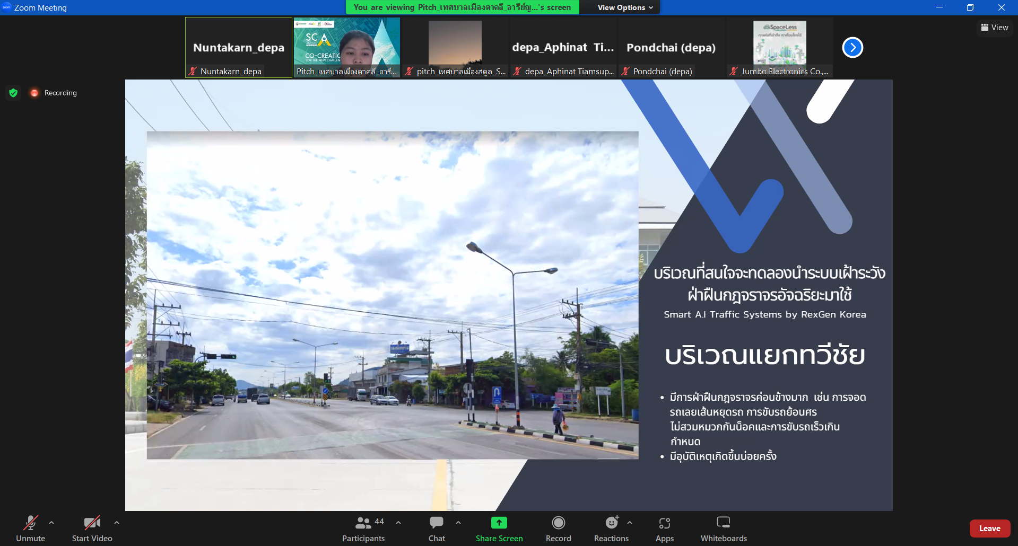Change the View layout
This screenshot has width=1018, height=546.
coord(995,28)
